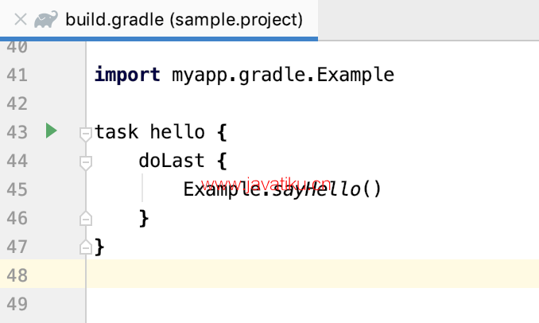Screen dimensions: 539x323
Task: Close the build.gradle (sample.project) tab
Action: pyautogui.click(x=21, y=20)
